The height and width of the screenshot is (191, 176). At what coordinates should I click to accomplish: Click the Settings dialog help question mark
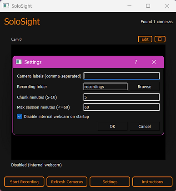136,62
